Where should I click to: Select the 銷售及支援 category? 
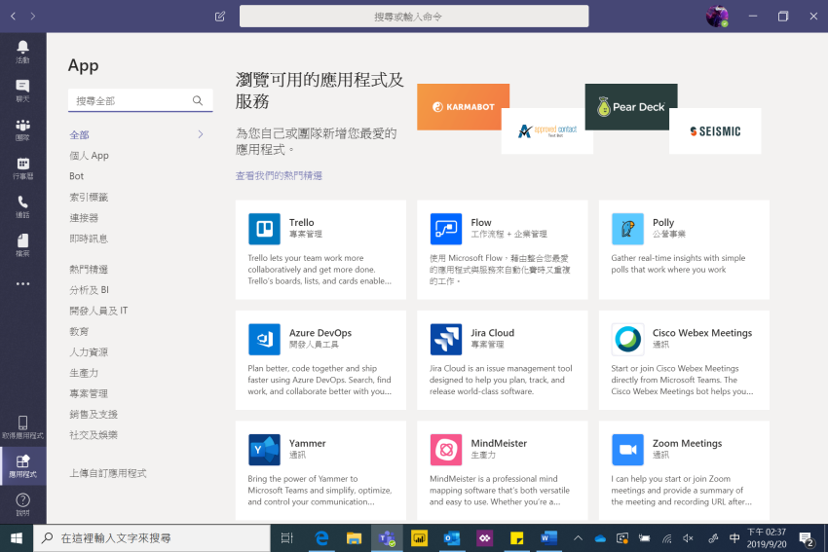tap(94, 415)
